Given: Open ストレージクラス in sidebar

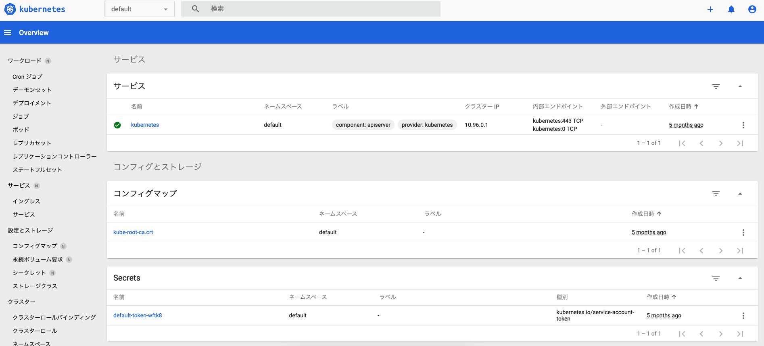Looking at the screenshot, I should pyautogui.click(x=35, y=286).
